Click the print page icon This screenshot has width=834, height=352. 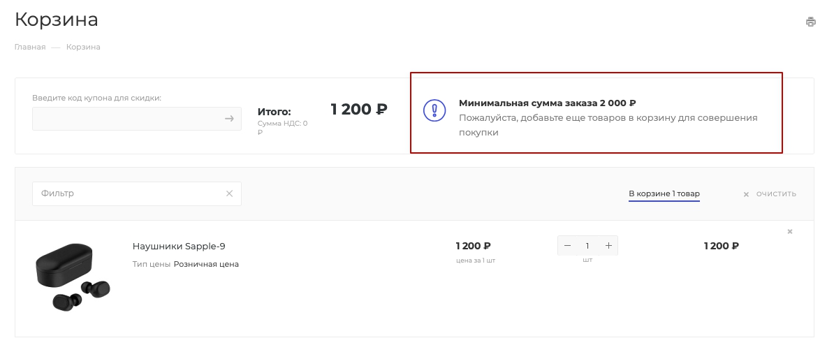coord(810,22)
